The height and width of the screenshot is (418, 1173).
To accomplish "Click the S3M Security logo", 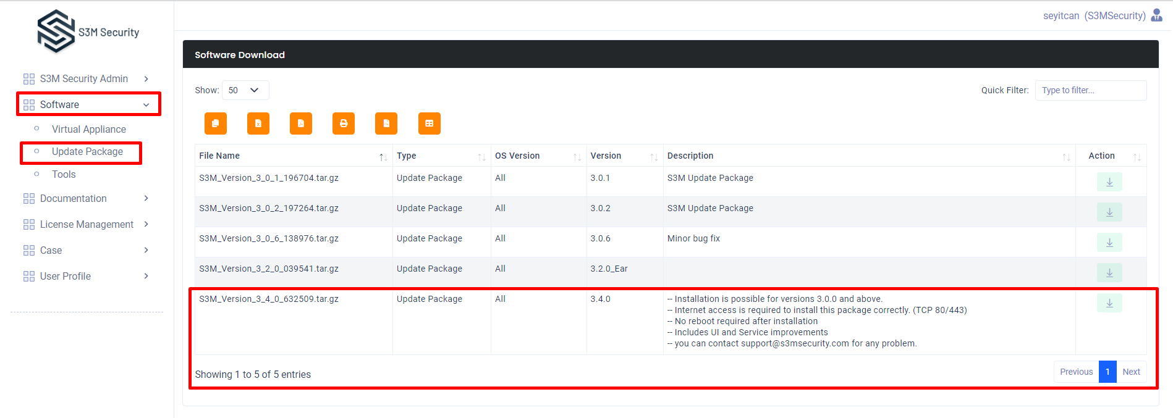I will pyautogui.click(x=88, y=31).
